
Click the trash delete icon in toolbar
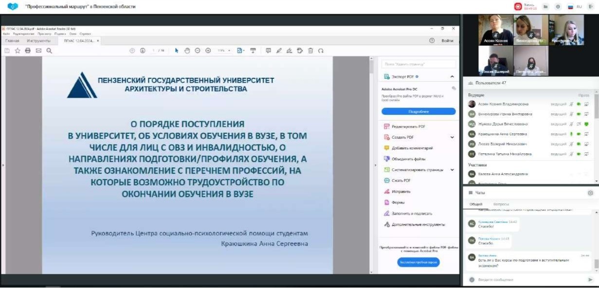click(310, 51)
